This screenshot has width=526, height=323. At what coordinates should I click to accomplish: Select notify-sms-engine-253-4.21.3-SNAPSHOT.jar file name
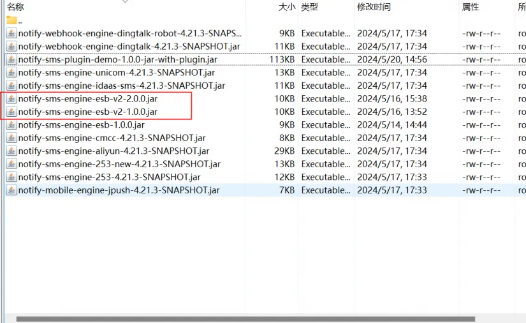109,177
